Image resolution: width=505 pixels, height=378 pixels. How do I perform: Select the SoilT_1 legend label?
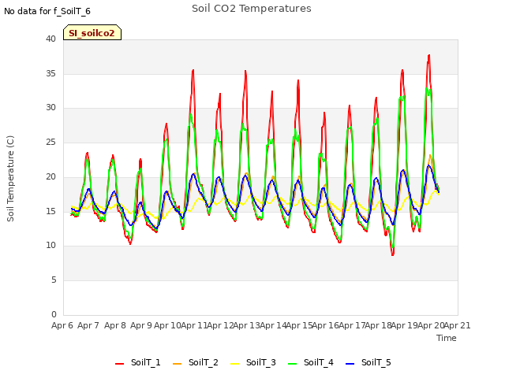[145, 362]
